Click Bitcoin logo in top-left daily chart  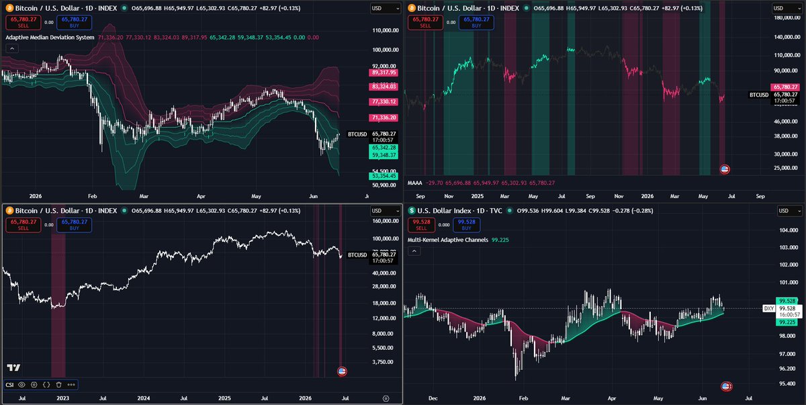pos(10,8)
